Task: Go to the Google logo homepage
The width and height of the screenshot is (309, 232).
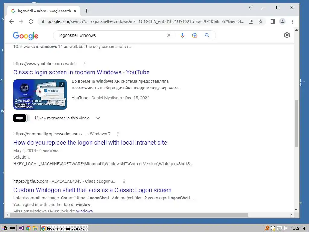Action: pos(26,36)
